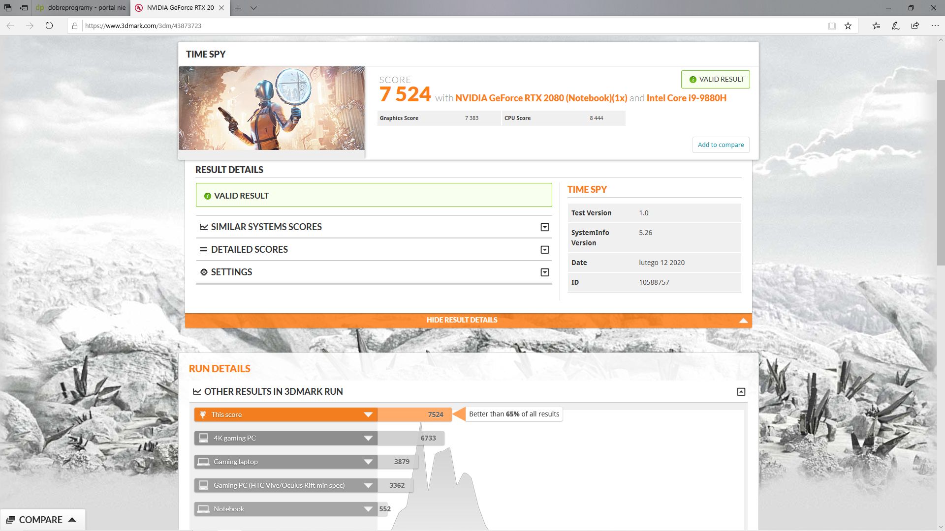Click the VALID RESULT badge button

716,79
